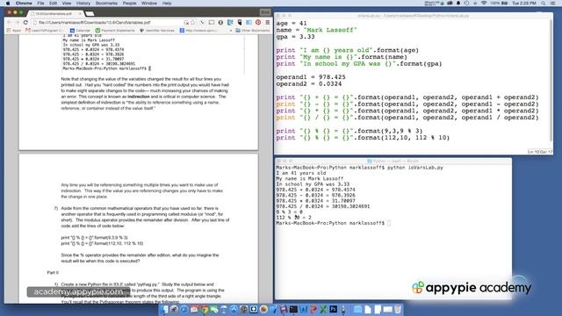Image resolution: width=562 pixels, height=316 pixels.
Task: Click the cast screen extension icon
Action: (212, 22)
